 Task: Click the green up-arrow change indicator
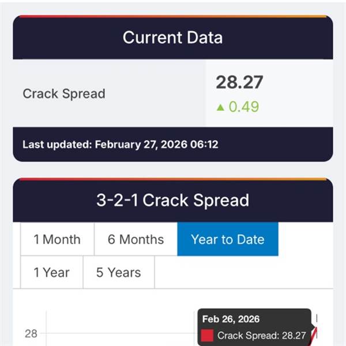[220, 107]
